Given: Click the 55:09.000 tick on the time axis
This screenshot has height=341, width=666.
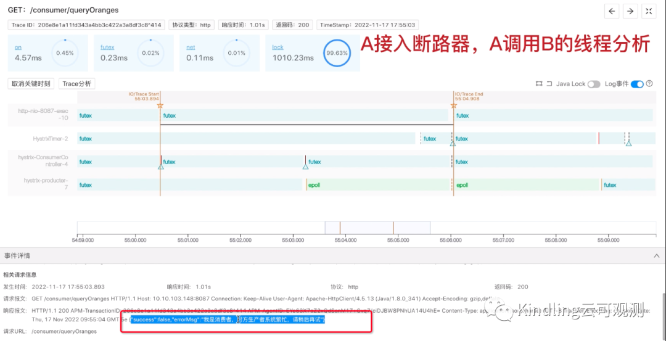Looking at the screenshot, I should tap(608, 239).
